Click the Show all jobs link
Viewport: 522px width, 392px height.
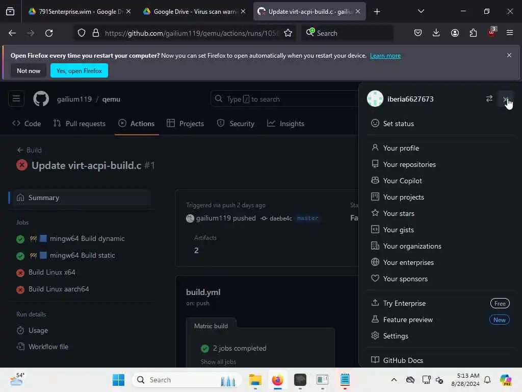point(218,362)
